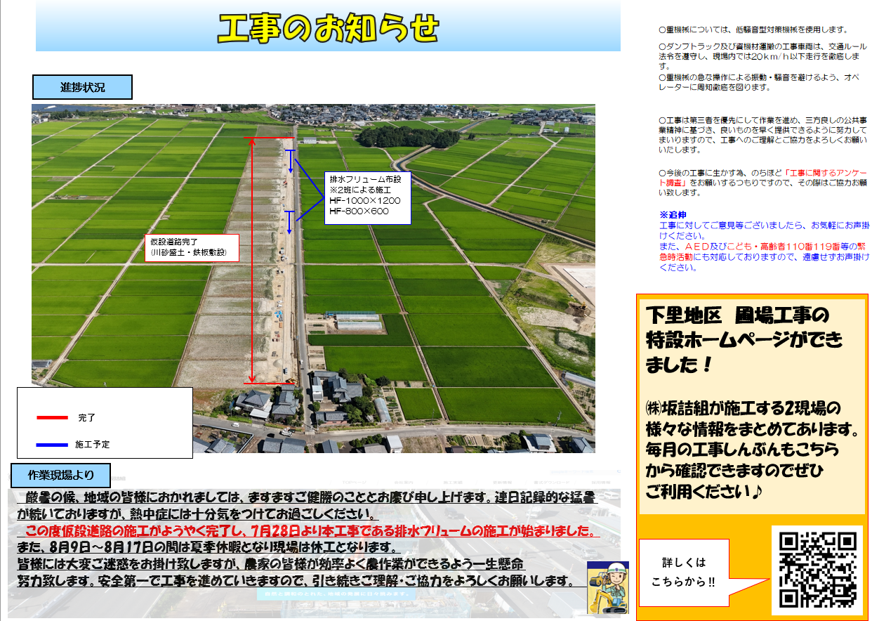Click the blue line in the legend
Screen dimensions: 872x621
pyautogui.click(x=52, y=445)
